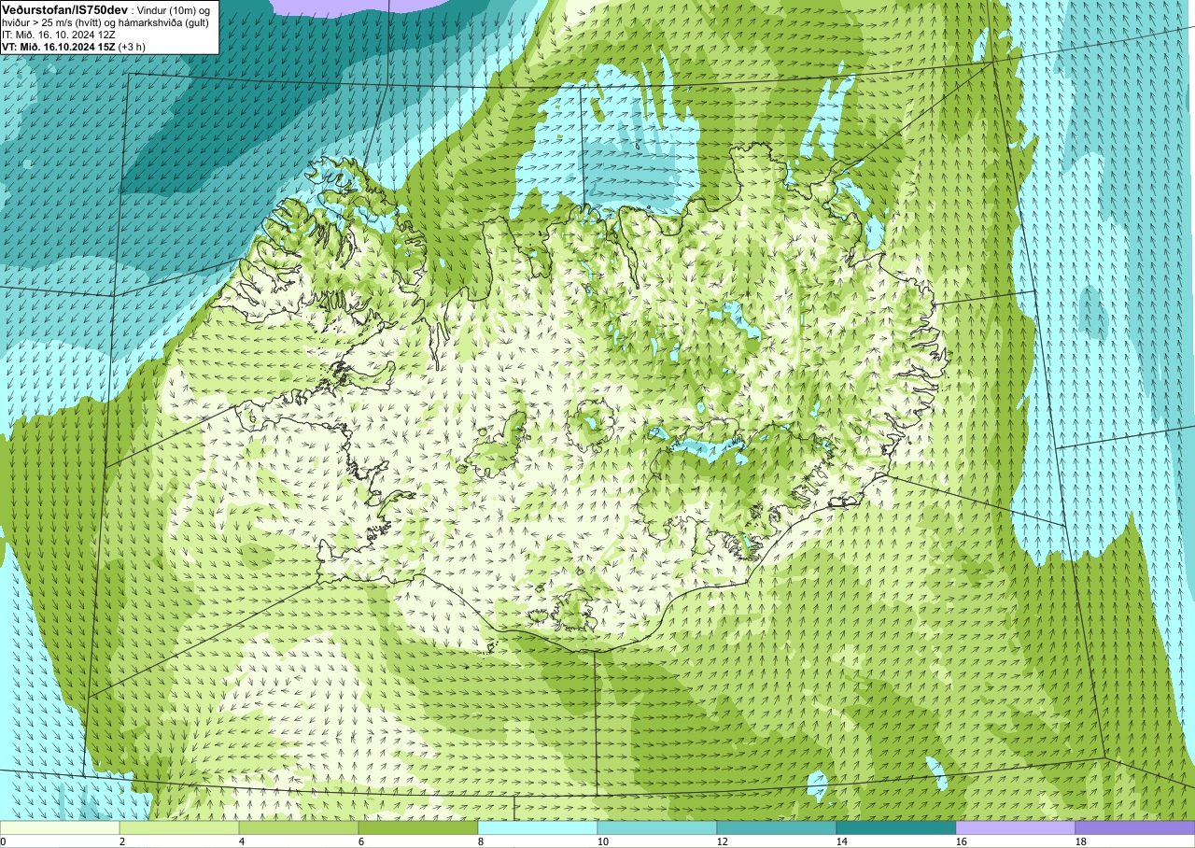The image size is (1195, 848).
Task: Click the legend scale label '2'
Action: (122, 841)
